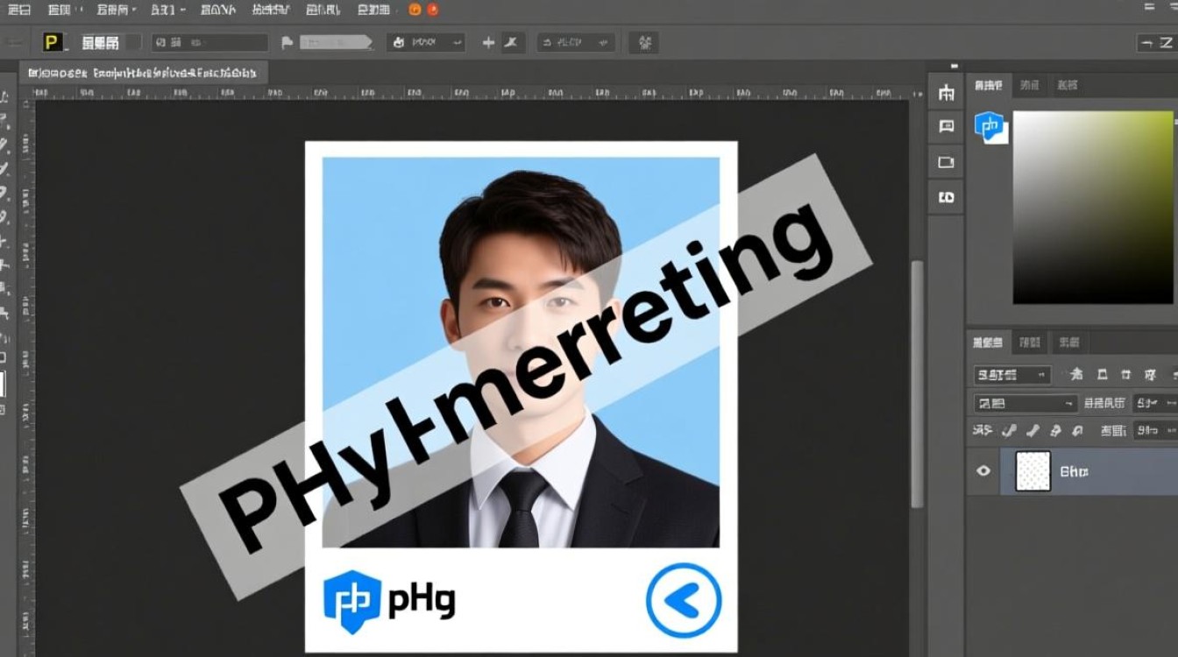Click the blue back arrow button on the canvas

click(x=684, y=601)
